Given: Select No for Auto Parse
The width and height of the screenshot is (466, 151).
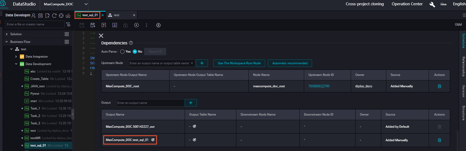Looking at the screenshot, I should click(x=135, y=52).
